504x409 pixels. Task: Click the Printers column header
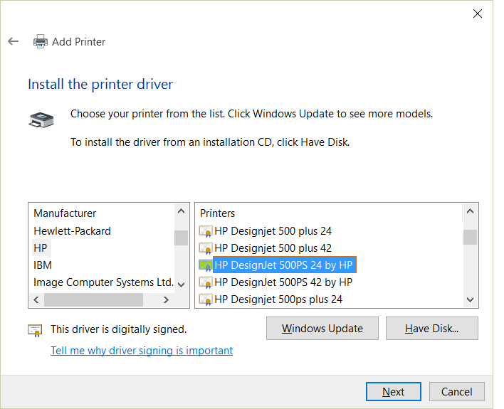218,213
